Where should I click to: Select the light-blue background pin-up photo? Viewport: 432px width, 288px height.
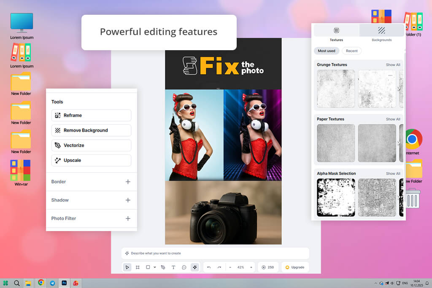[x=194, y=135]
